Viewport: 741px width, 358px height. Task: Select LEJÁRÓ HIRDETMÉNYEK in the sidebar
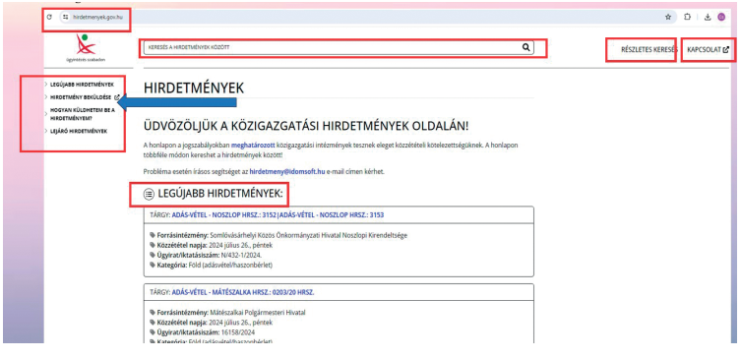point(79,131)
